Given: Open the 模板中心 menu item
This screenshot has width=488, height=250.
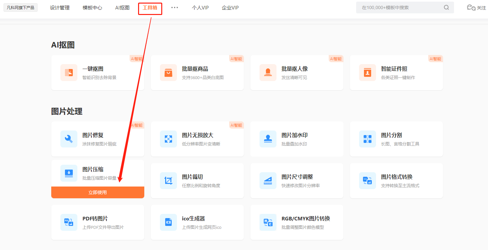Looking at the screenshot, I should coord(92,8).
